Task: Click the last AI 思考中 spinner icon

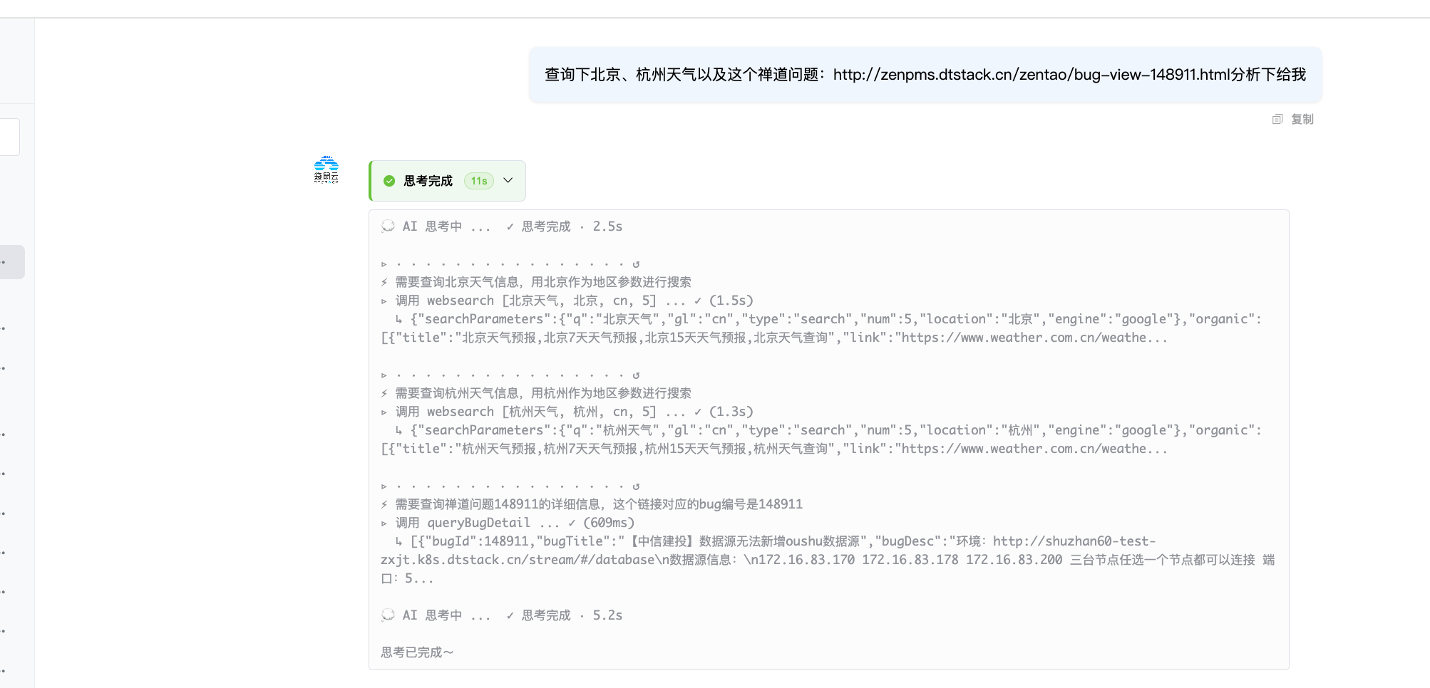Action: click(x=388, y=615)
